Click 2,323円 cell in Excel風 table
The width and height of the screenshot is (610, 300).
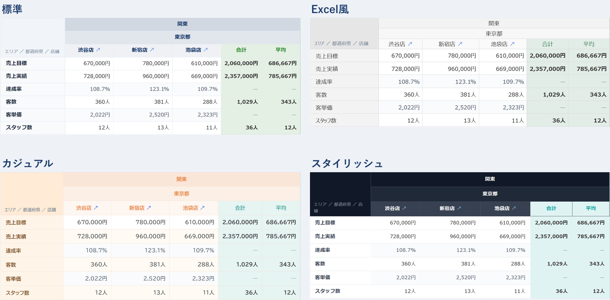pos(503,107)
